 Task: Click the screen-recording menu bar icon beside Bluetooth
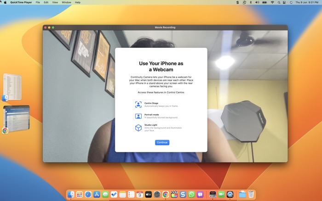[244, 2]
